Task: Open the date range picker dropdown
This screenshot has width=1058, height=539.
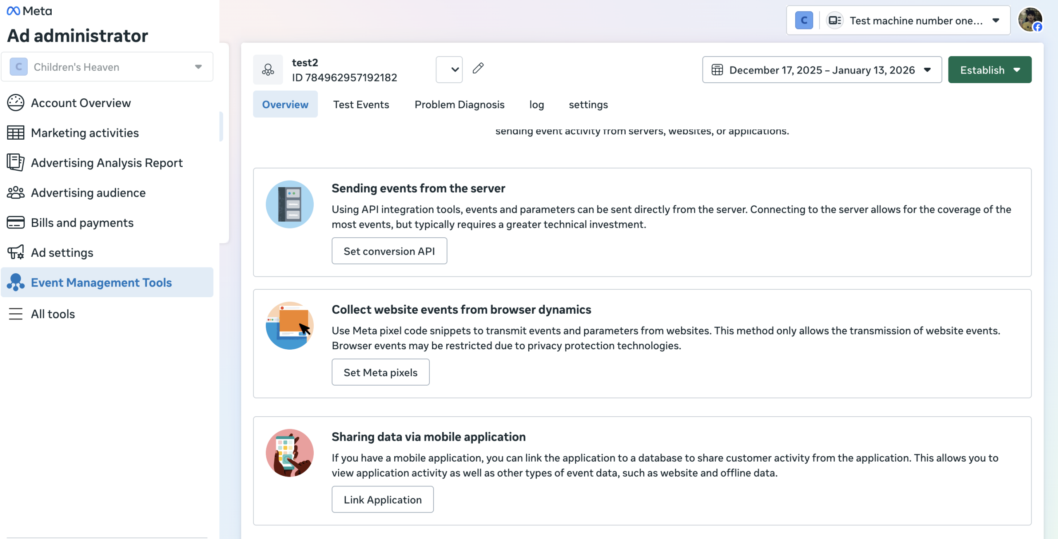Action: tap(822, 70)
